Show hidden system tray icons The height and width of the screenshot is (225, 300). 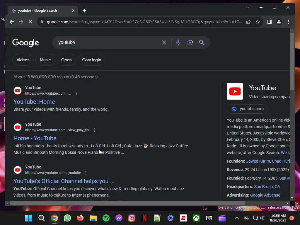point(237,218)
